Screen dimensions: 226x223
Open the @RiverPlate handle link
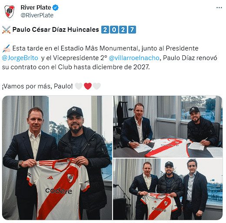[37, 15]
